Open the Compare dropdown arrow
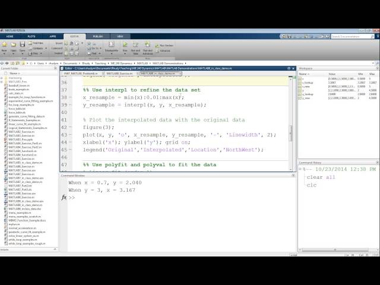This screenshot has height=285, width=380. click(46, 48)
